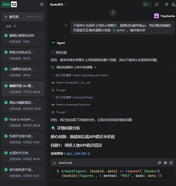Open the api.js#L204 link
This screenshot has height=186, width=176.
(76, 154)
